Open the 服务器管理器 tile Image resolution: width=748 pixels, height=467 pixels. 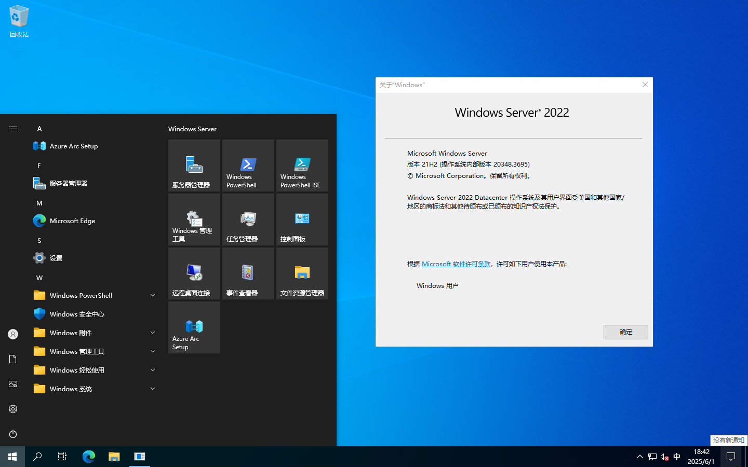[x=194, y=166]
